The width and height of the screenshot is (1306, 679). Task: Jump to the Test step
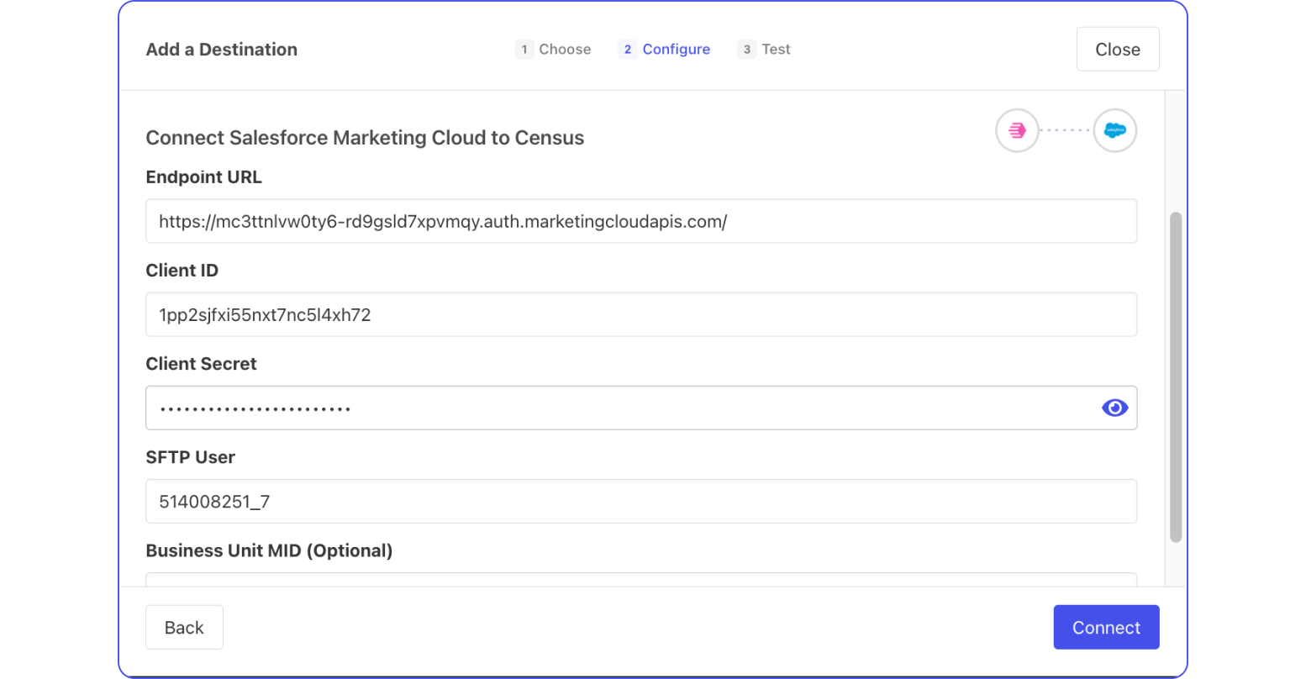pyautogui.click(x=765, y=50)
